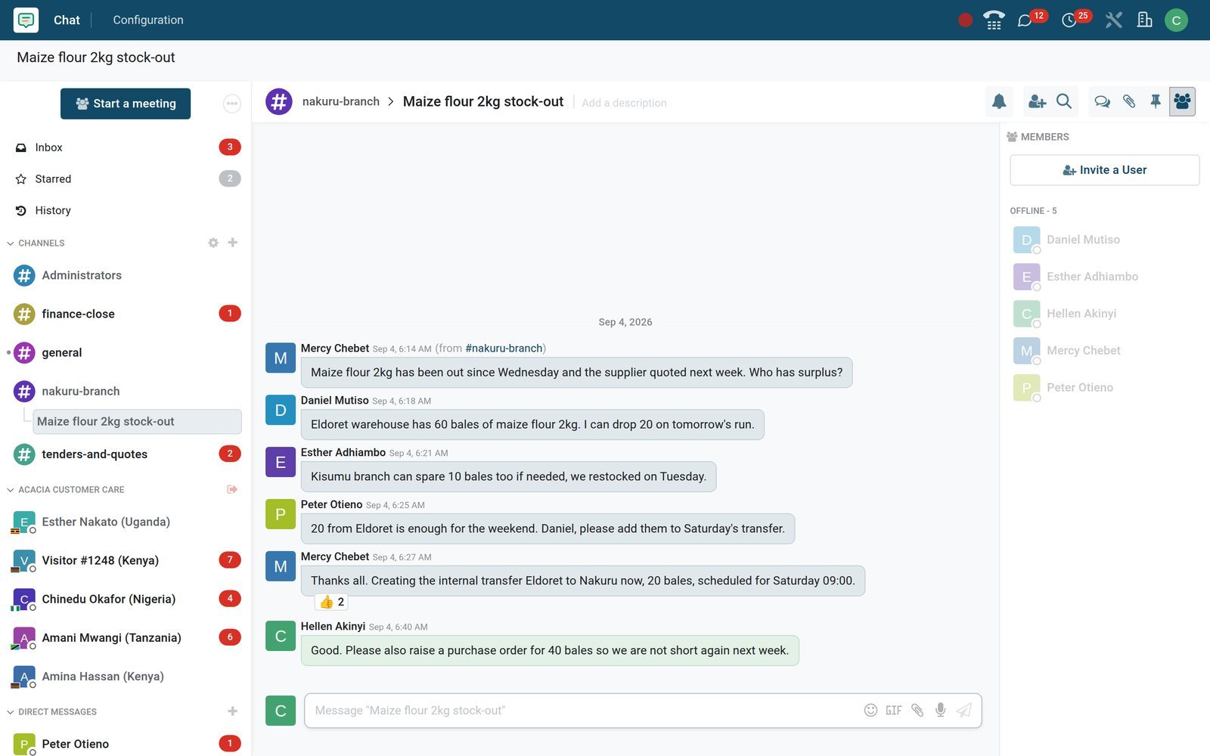Collapse the ACACIA CUSTOMER CARE section

click(65, 490)
